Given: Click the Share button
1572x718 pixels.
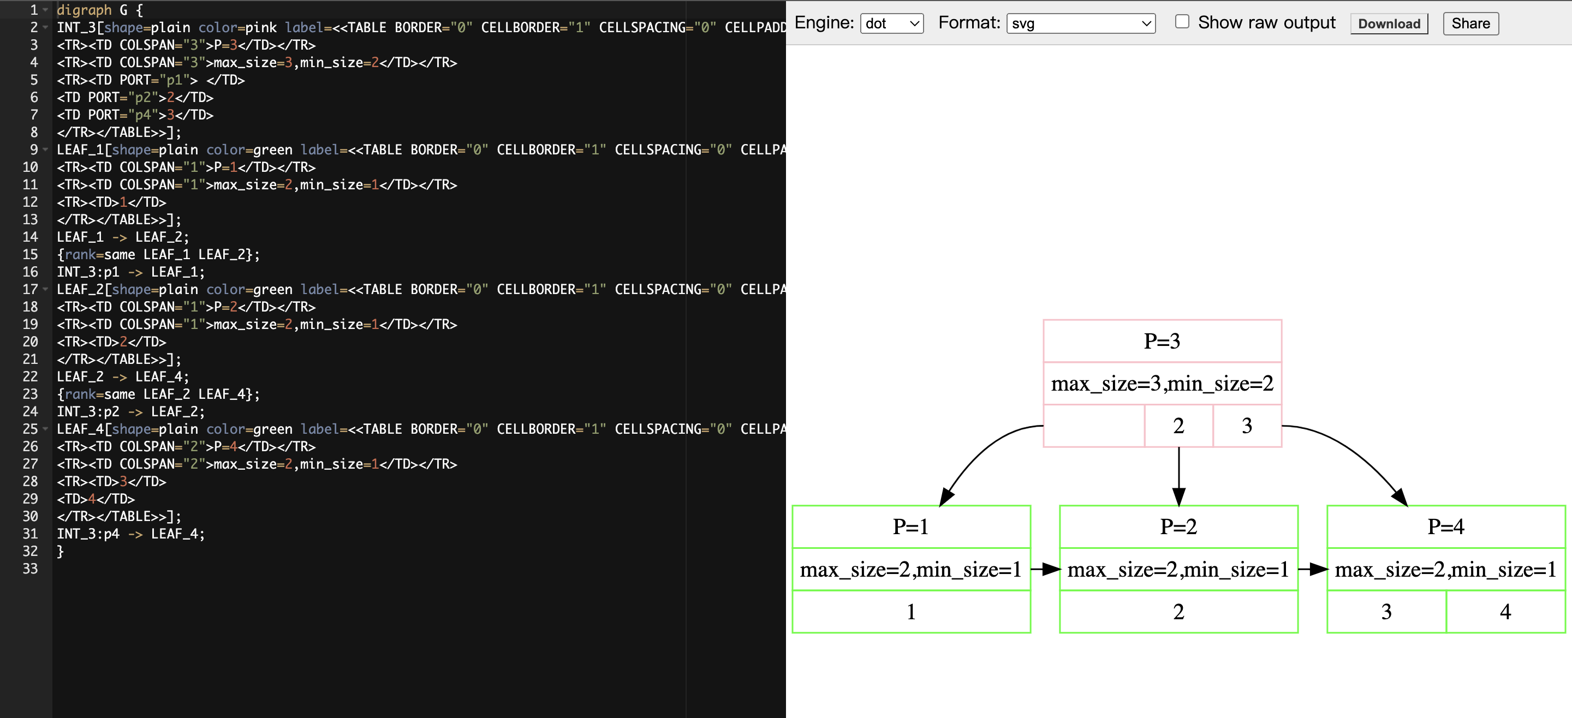Looking at the screenshot, I should click(x=1470, y=24).
